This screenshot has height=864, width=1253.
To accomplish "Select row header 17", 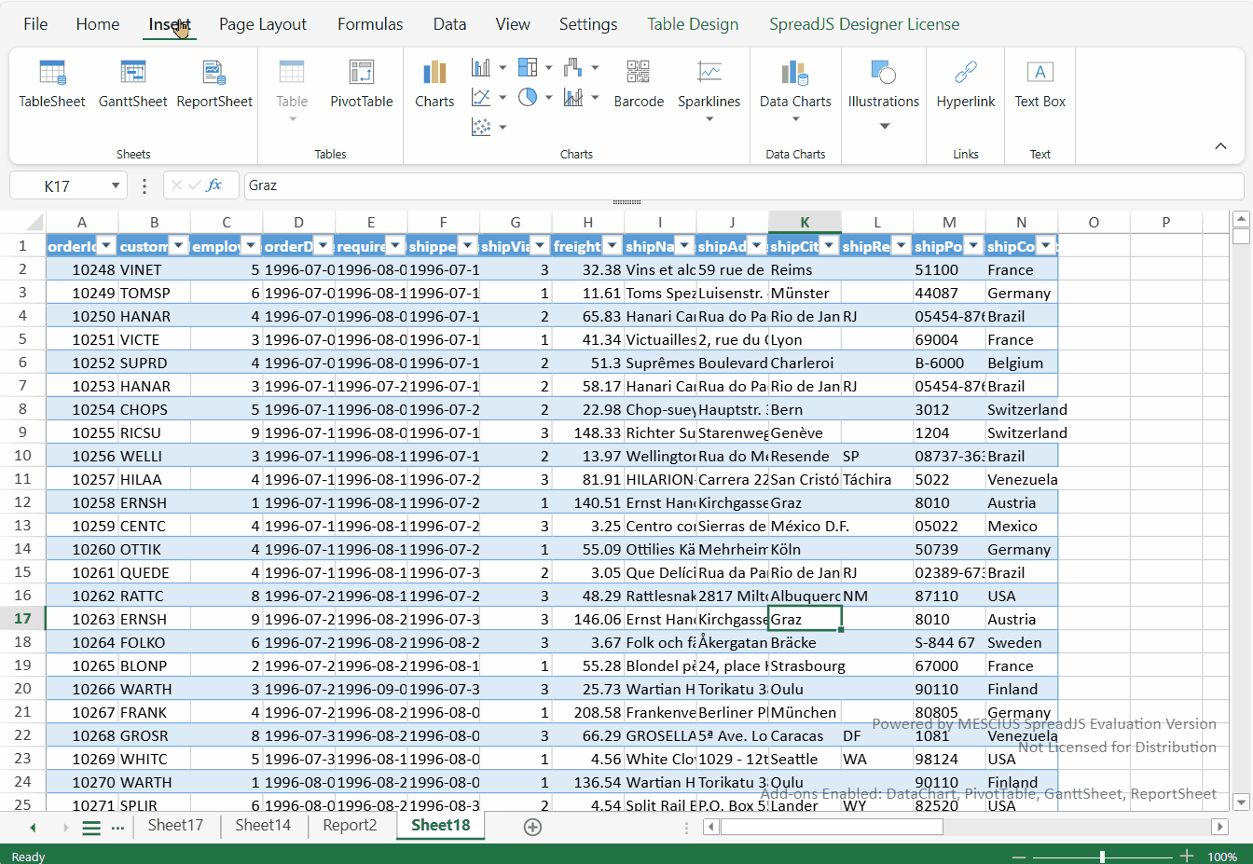I will tap(22, 619).
